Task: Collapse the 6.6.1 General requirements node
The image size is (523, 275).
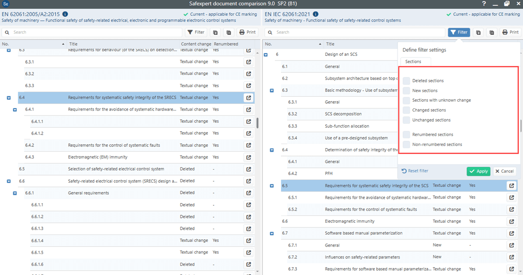Action: [x=15, y=193]
